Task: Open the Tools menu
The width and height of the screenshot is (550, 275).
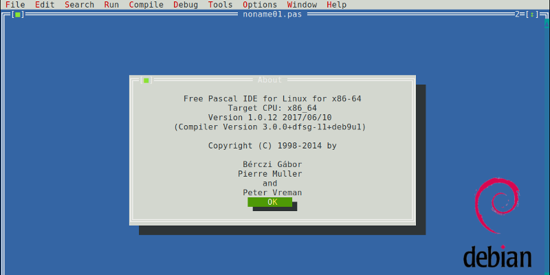Action: (x=220, y=5)
